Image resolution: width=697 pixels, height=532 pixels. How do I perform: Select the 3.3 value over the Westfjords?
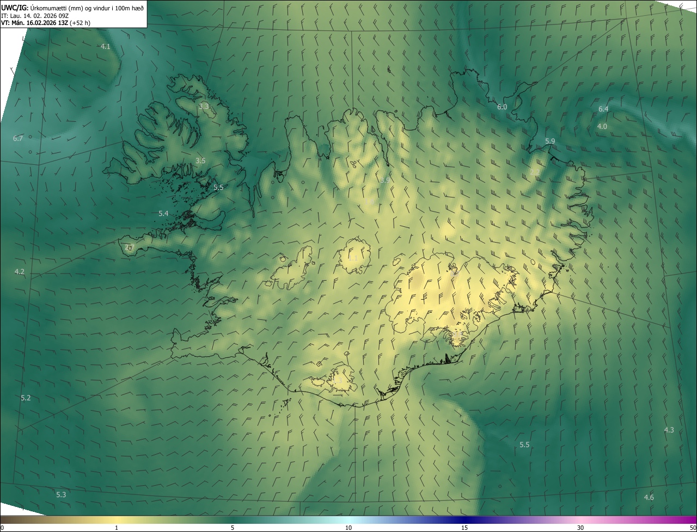tap(204, 107)
